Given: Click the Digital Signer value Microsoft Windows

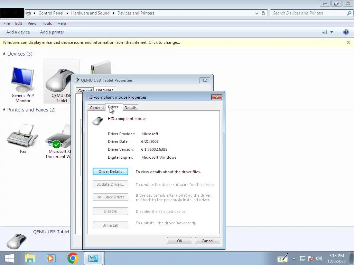Looking at the screenshot, I should click(x=159, y=157).
